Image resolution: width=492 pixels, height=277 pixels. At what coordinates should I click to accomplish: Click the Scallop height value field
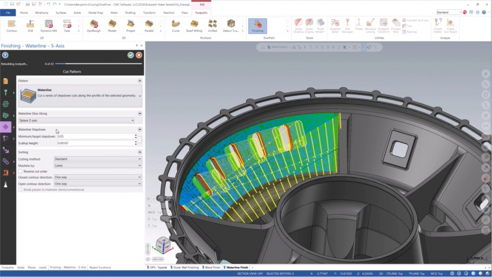96,143
